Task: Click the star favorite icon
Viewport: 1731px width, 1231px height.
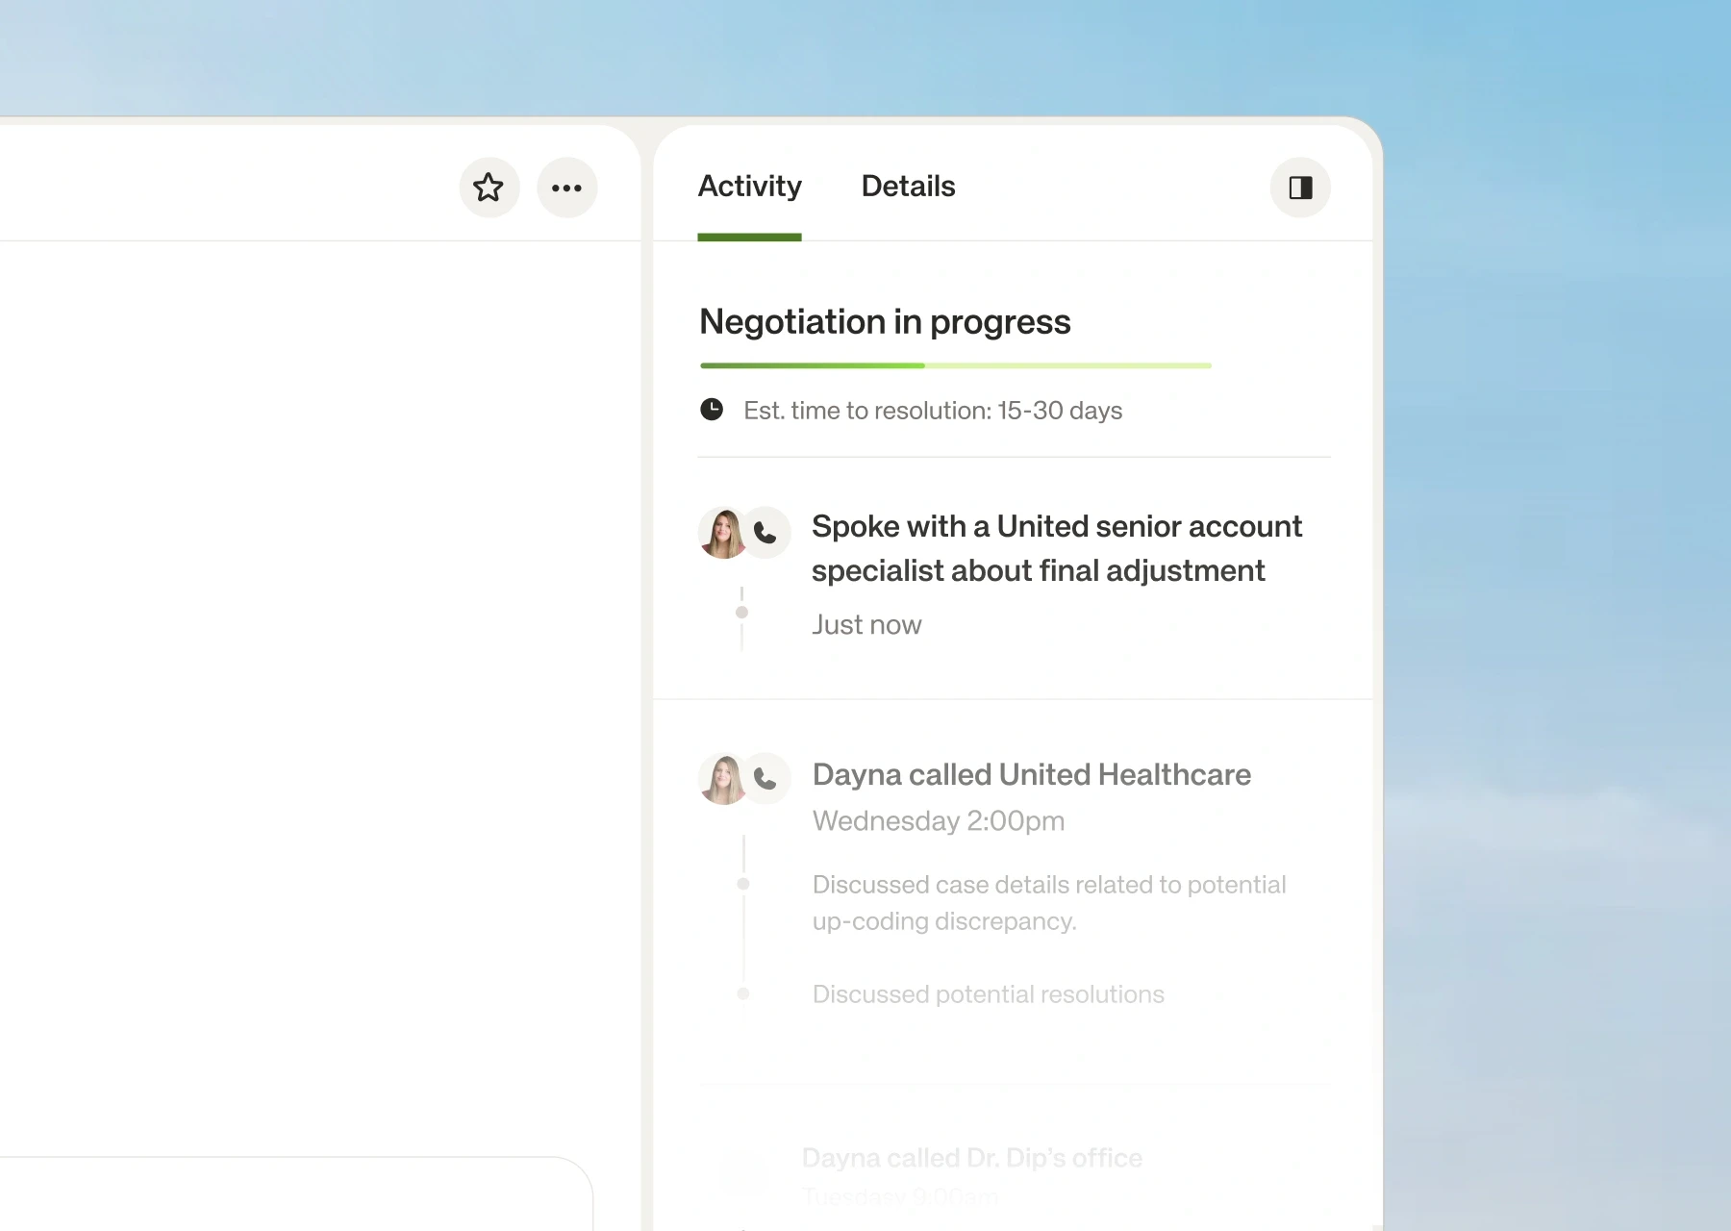Action: [x=489, y=188]
